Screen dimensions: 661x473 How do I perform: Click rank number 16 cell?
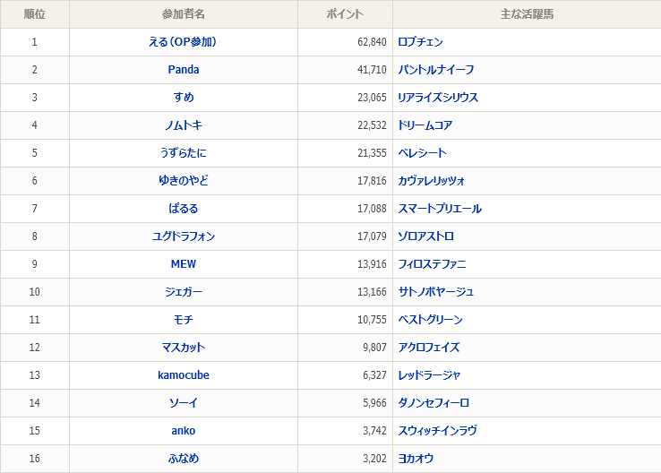click(x=35, y=459)
